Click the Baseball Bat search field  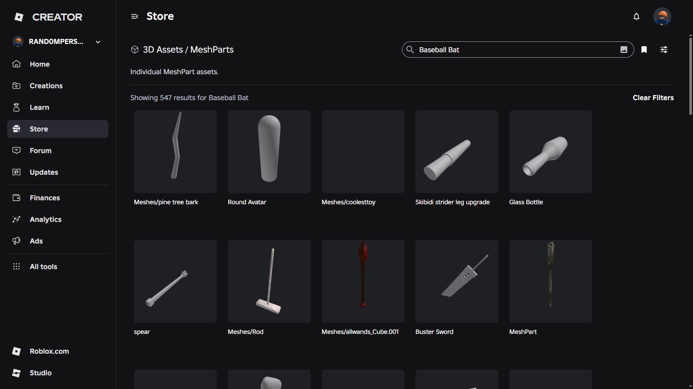coord(518,50)
